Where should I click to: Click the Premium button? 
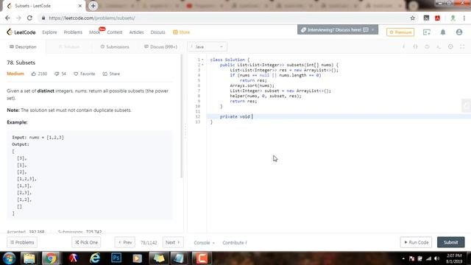pyautogui.click(x=400, y=32)
